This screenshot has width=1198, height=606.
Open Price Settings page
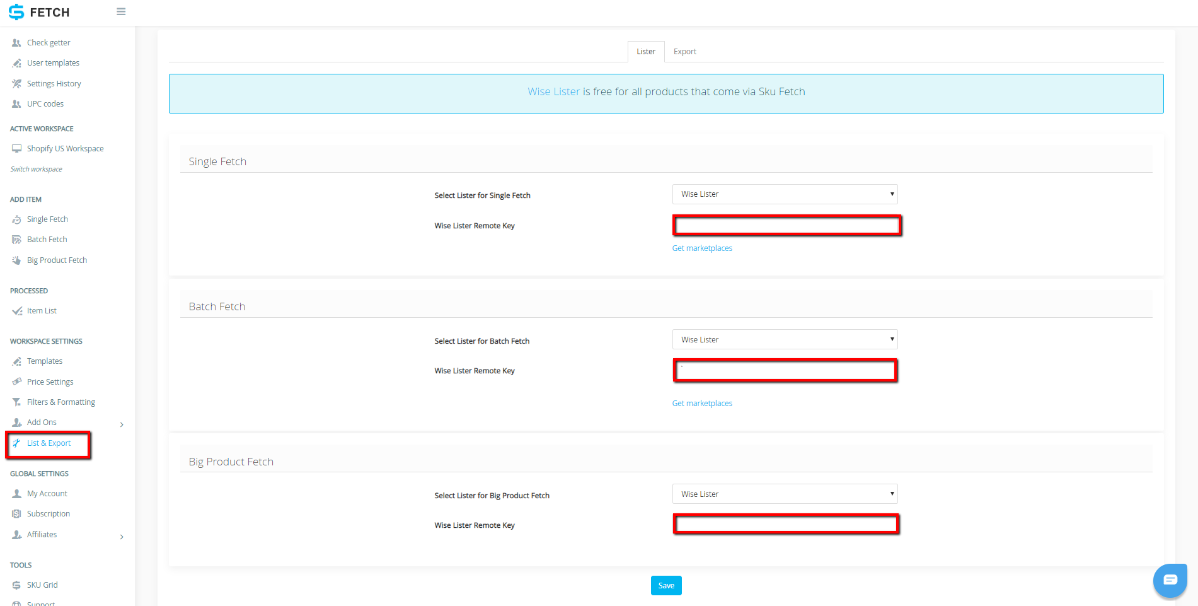click(x=50, y=382)
